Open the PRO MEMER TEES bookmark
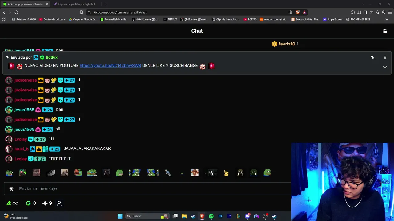 click(x=358, y=19)
